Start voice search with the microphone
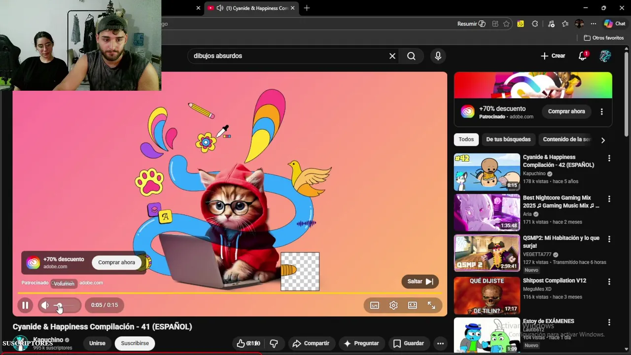The height and width of the screenshot is (355, 631). point(438,56)
